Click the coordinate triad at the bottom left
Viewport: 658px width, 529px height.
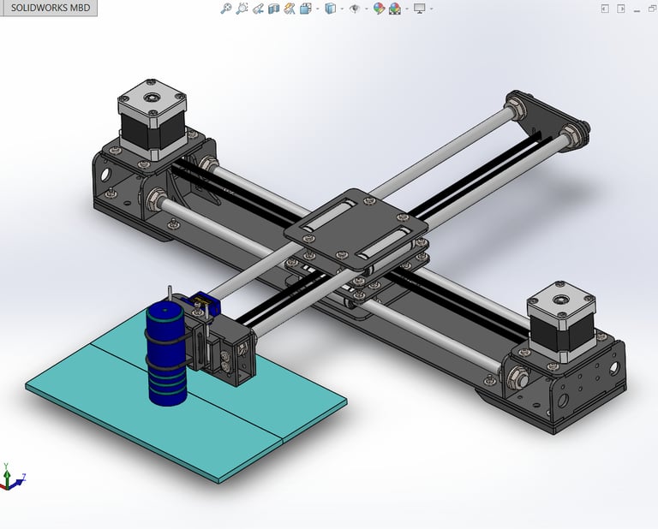13,477
